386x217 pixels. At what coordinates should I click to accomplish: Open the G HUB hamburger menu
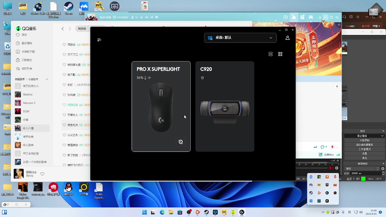point(99,40)
